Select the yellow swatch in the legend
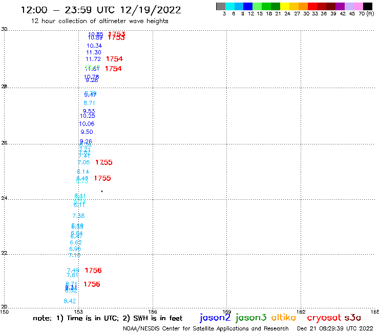This screenshot has width=379, height=333. pos(285,6)
